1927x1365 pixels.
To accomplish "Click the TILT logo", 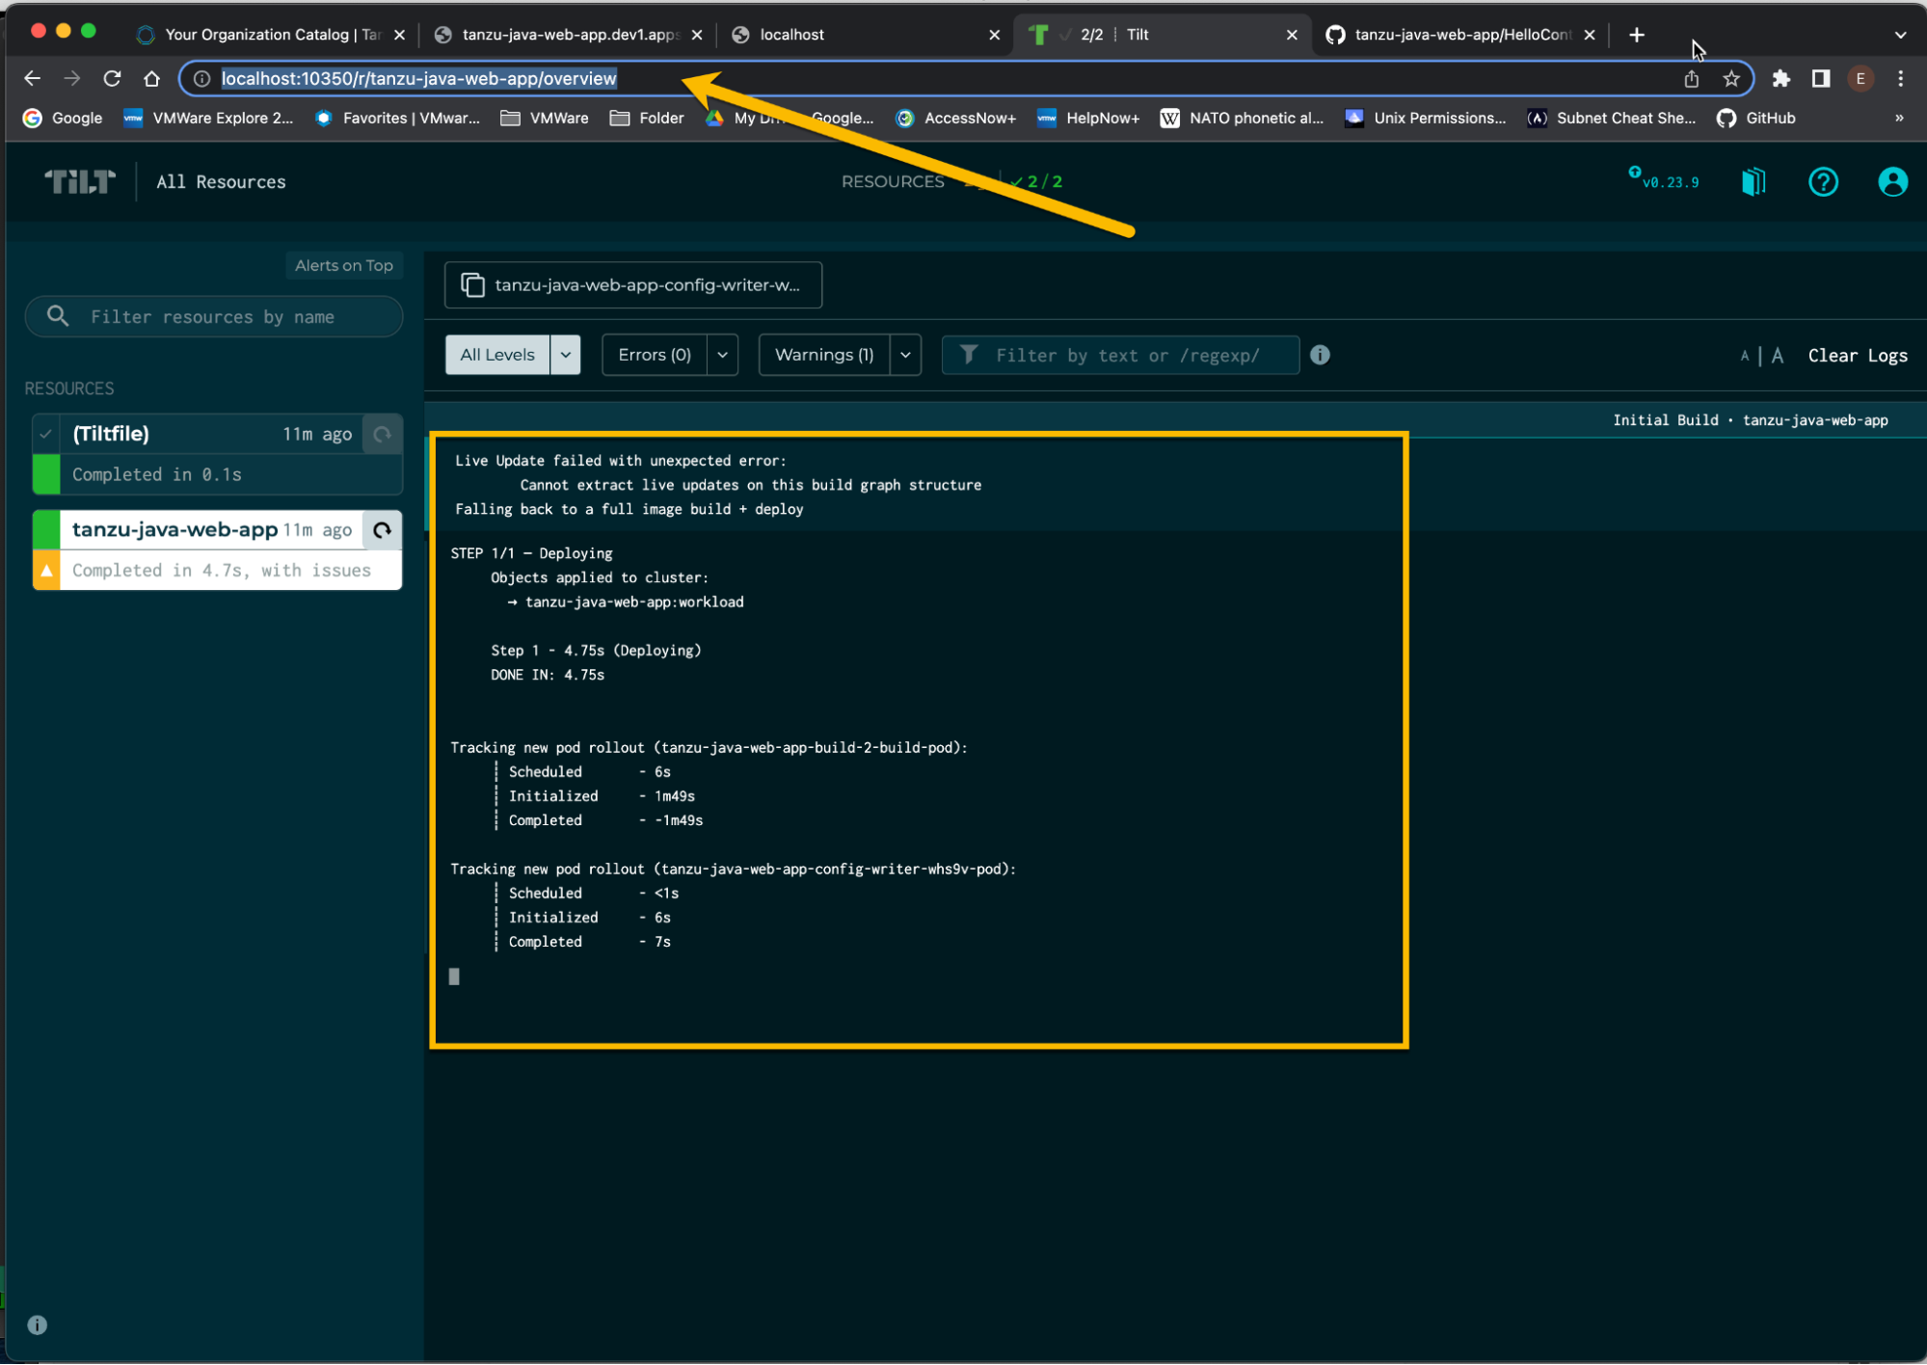I will point(80,181).
